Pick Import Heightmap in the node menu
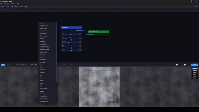 (47, 47)
